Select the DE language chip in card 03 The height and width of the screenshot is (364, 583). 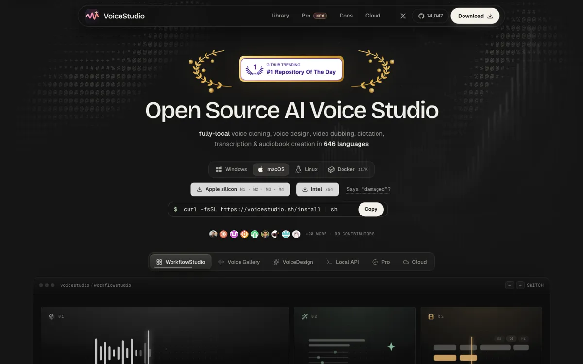[x=511, y=339]
